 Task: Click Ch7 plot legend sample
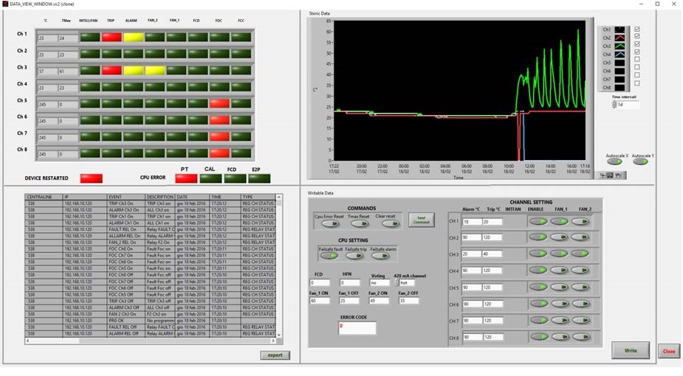click(619, 79)
